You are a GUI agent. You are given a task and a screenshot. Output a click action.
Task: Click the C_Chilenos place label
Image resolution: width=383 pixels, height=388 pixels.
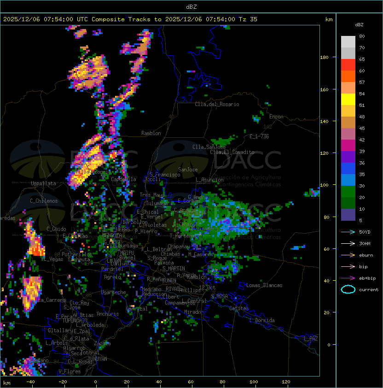(x=44, y=201)
